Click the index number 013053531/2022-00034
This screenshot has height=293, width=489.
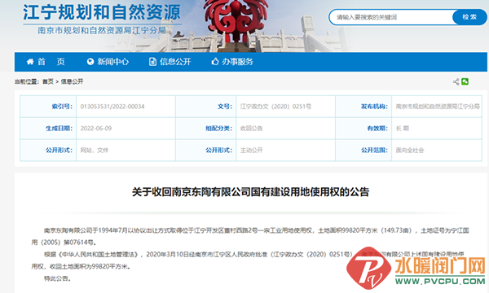click(x=112, y=107)
